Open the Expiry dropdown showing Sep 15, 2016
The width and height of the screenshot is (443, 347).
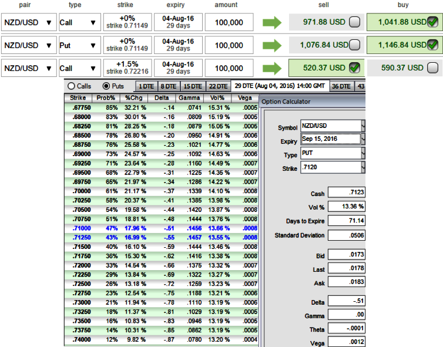click(363, 139)
